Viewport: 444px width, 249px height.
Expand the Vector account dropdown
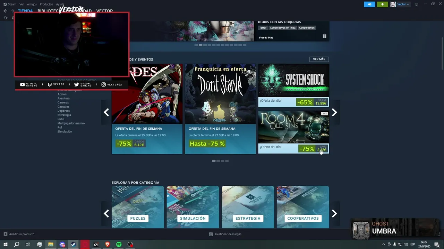(403, 4)
